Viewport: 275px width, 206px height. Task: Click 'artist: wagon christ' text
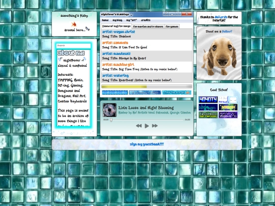click(x=119, y=32)
